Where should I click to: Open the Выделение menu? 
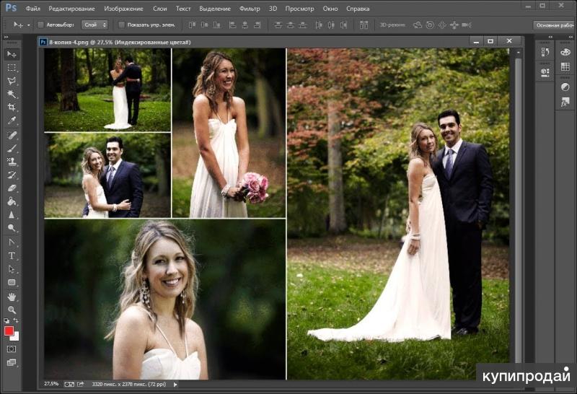tap(215, 9)
